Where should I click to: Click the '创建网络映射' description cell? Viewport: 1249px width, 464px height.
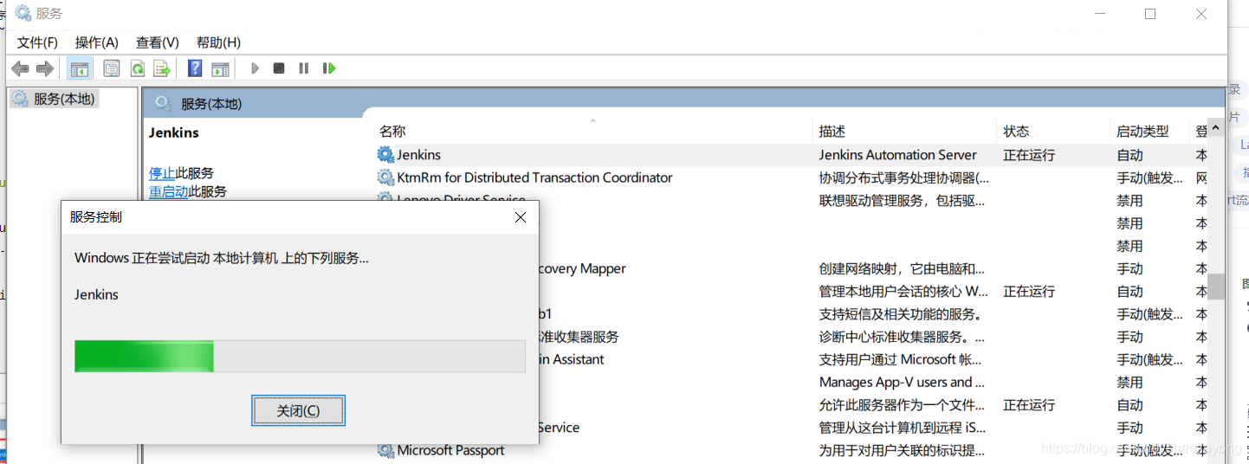[x=902, y=268]
